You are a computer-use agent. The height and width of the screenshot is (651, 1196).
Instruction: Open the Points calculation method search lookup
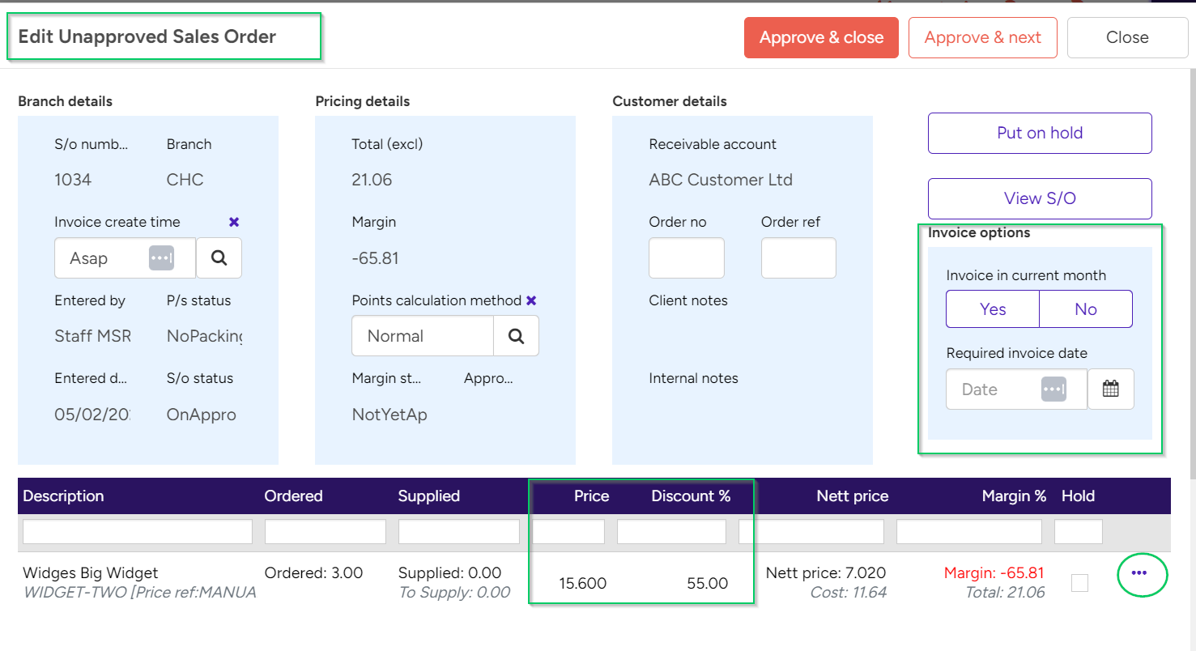[x=516, y=335]
